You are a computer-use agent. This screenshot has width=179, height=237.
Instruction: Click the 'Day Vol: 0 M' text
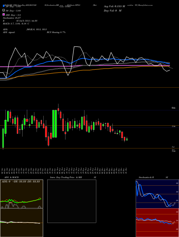112,11
